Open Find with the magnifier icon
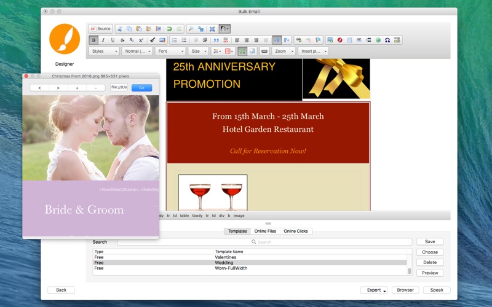The image size is (492, 307). pyautogui.click(x=191, y=29)
